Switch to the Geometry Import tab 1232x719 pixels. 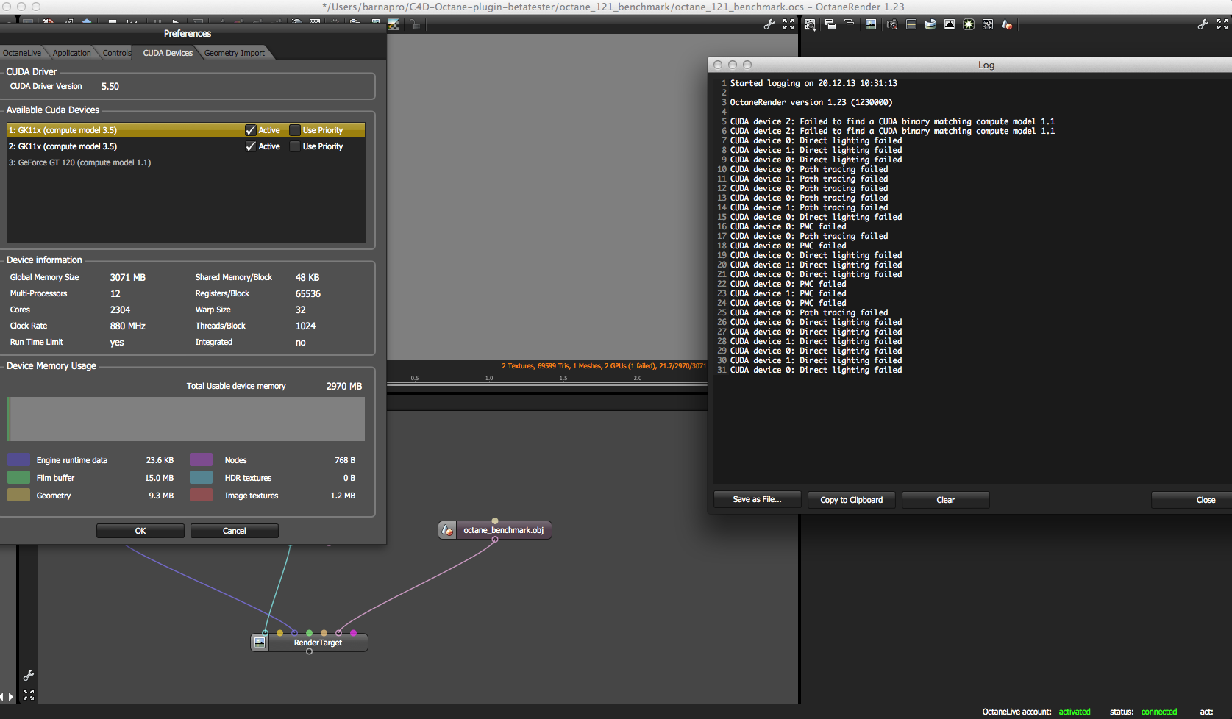pyautogui.click(x=235, y=53)
